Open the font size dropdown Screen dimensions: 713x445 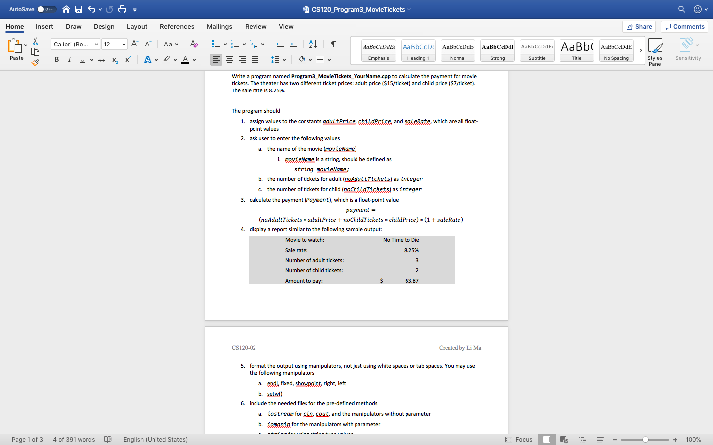[x=114, y=44]
